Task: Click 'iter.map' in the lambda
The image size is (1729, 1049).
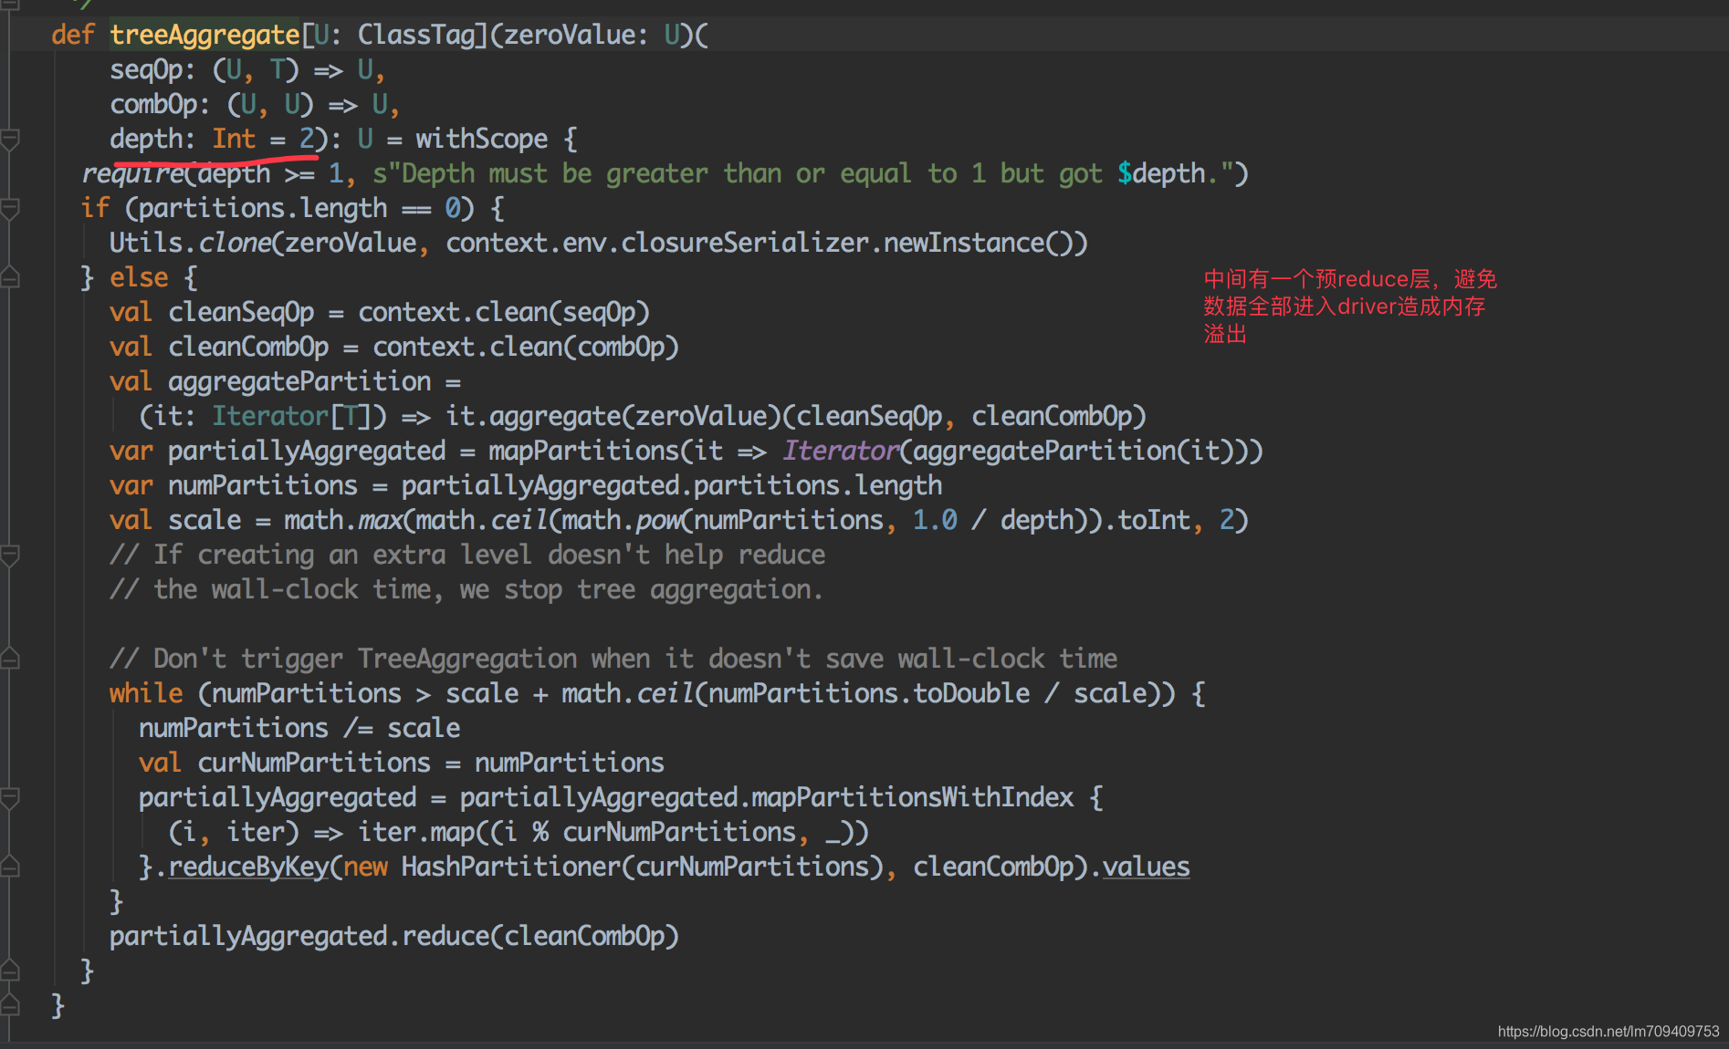Action: click(x=416, y=832)
